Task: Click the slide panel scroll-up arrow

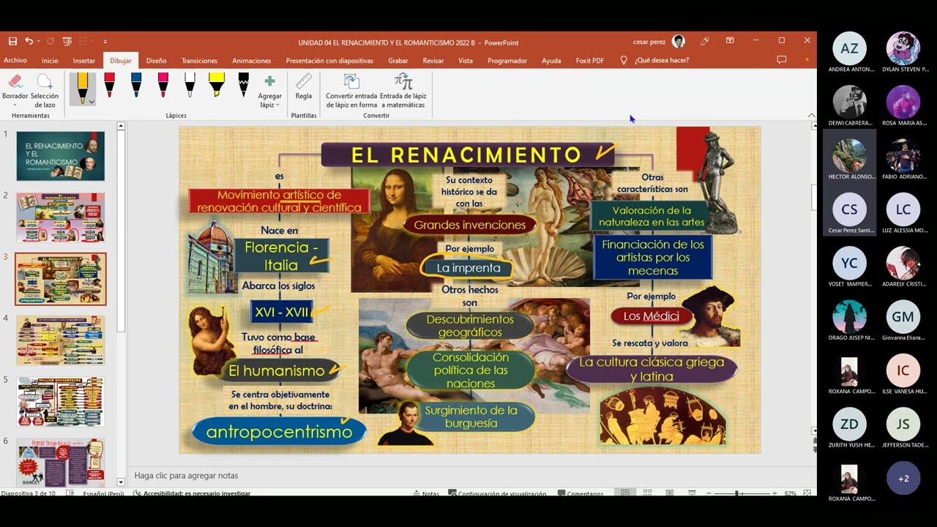Action: coord(121,126)
